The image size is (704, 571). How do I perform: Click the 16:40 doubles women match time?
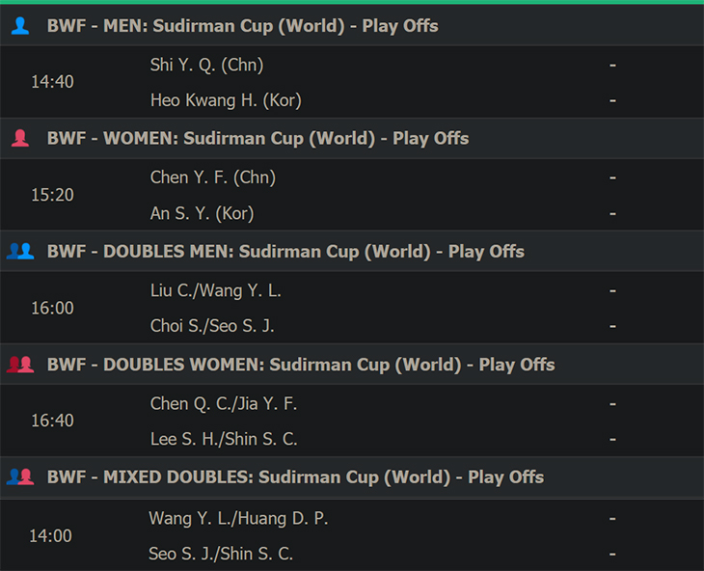[52, 421]
